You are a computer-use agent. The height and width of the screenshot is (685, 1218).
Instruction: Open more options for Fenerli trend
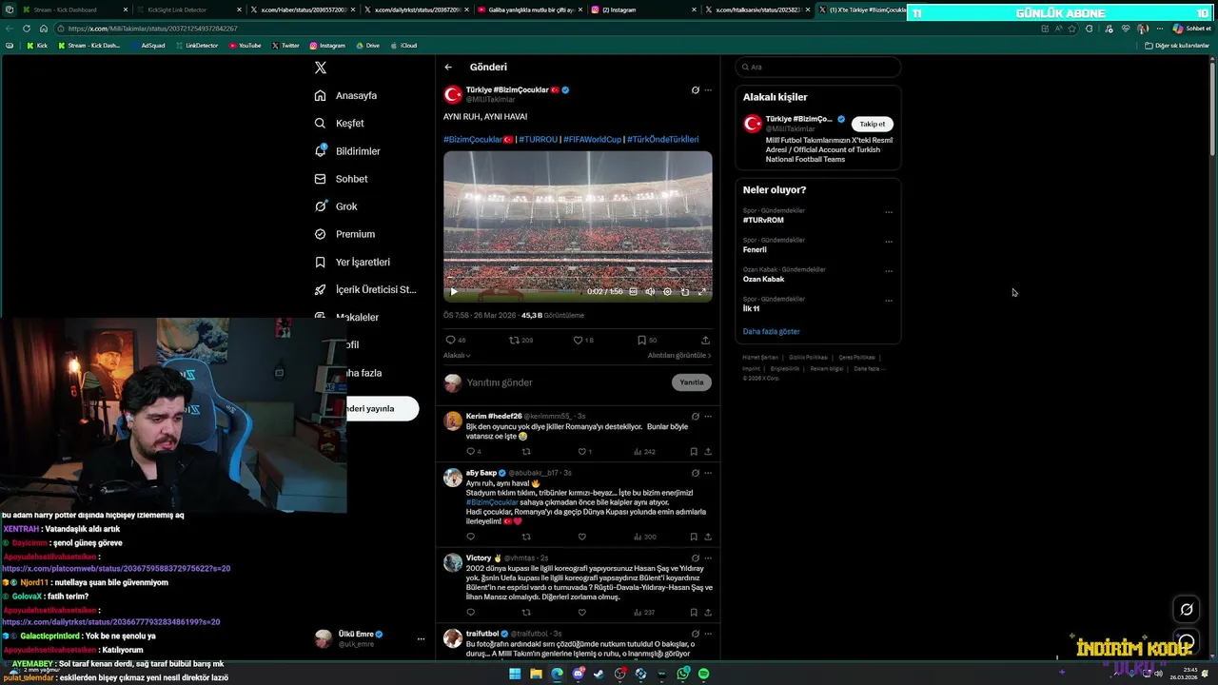[889, 242]
